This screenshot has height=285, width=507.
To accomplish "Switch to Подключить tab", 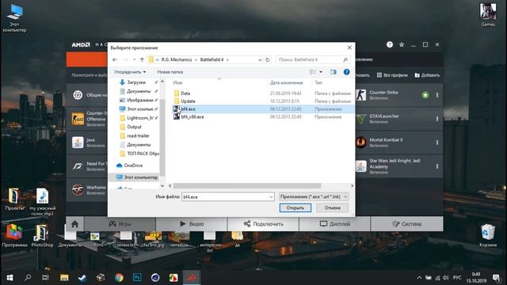I will pyautogui.click(x=264, y=224).
